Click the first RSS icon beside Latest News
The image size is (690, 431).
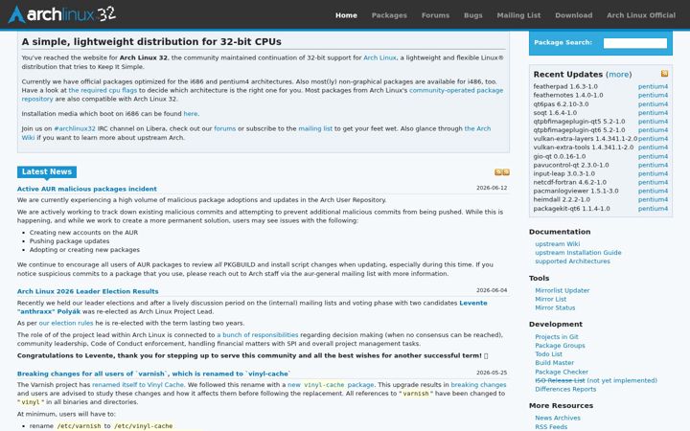coord(498,172)
